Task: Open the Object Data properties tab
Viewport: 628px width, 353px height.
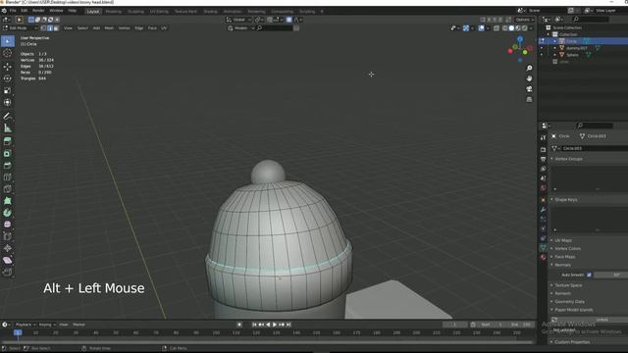Action: [x=543, y=248]
